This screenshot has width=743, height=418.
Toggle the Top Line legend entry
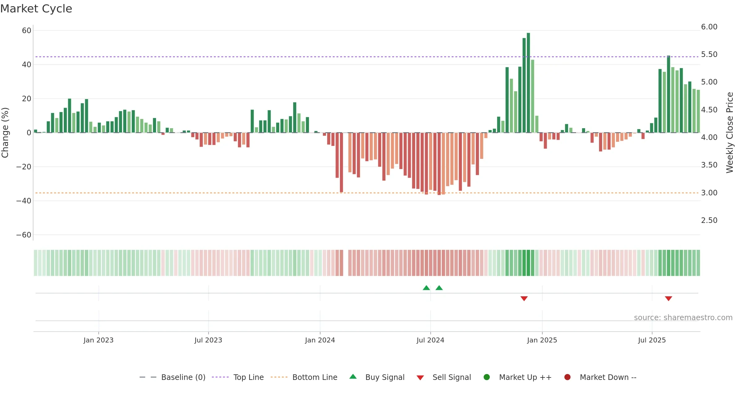(238, 377)
